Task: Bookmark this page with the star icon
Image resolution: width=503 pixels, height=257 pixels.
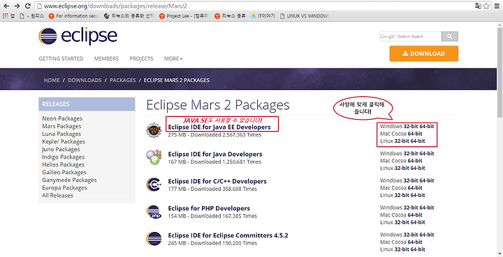Action: click(x=486, y=6)
